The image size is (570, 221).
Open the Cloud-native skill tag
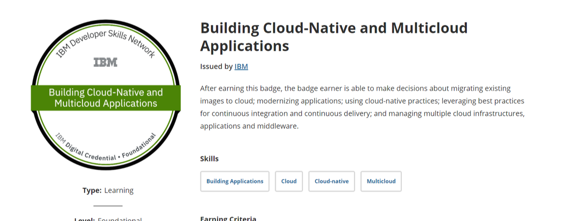pyautogui.click(x=332, y=181)
